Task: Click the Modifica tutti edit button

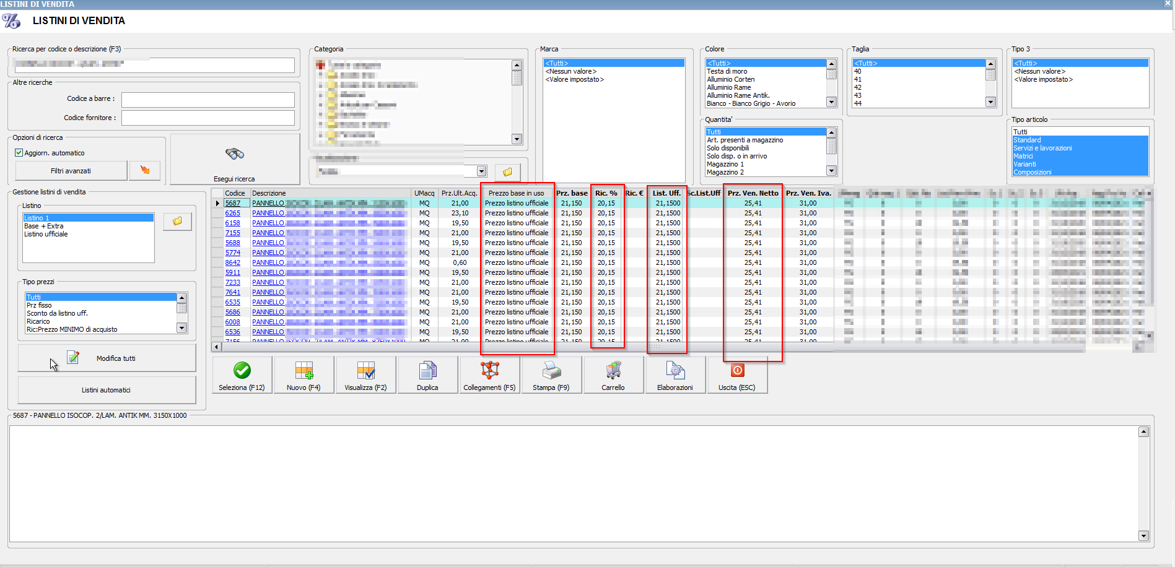Action: [x=107, y=358]
